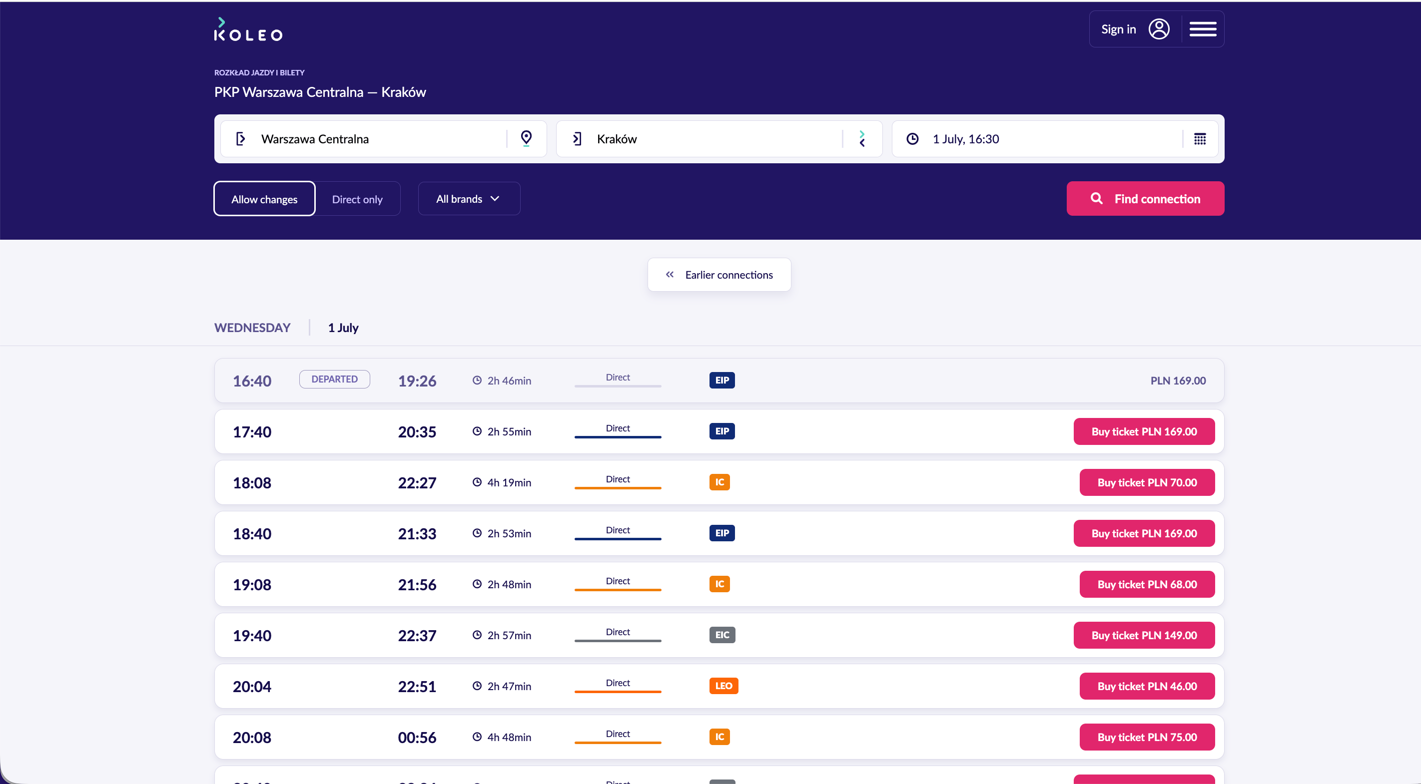The image size is (1421, 784).
Task: Click the 00:56 arrival time
Action: point(417,738)
